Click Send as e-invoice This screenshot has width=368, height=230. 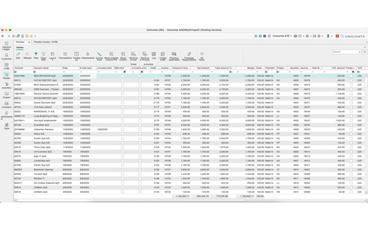[145, 57]
